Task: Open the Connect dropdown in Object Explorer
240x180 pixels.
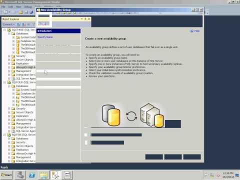Action: click(x=8, y=24)
